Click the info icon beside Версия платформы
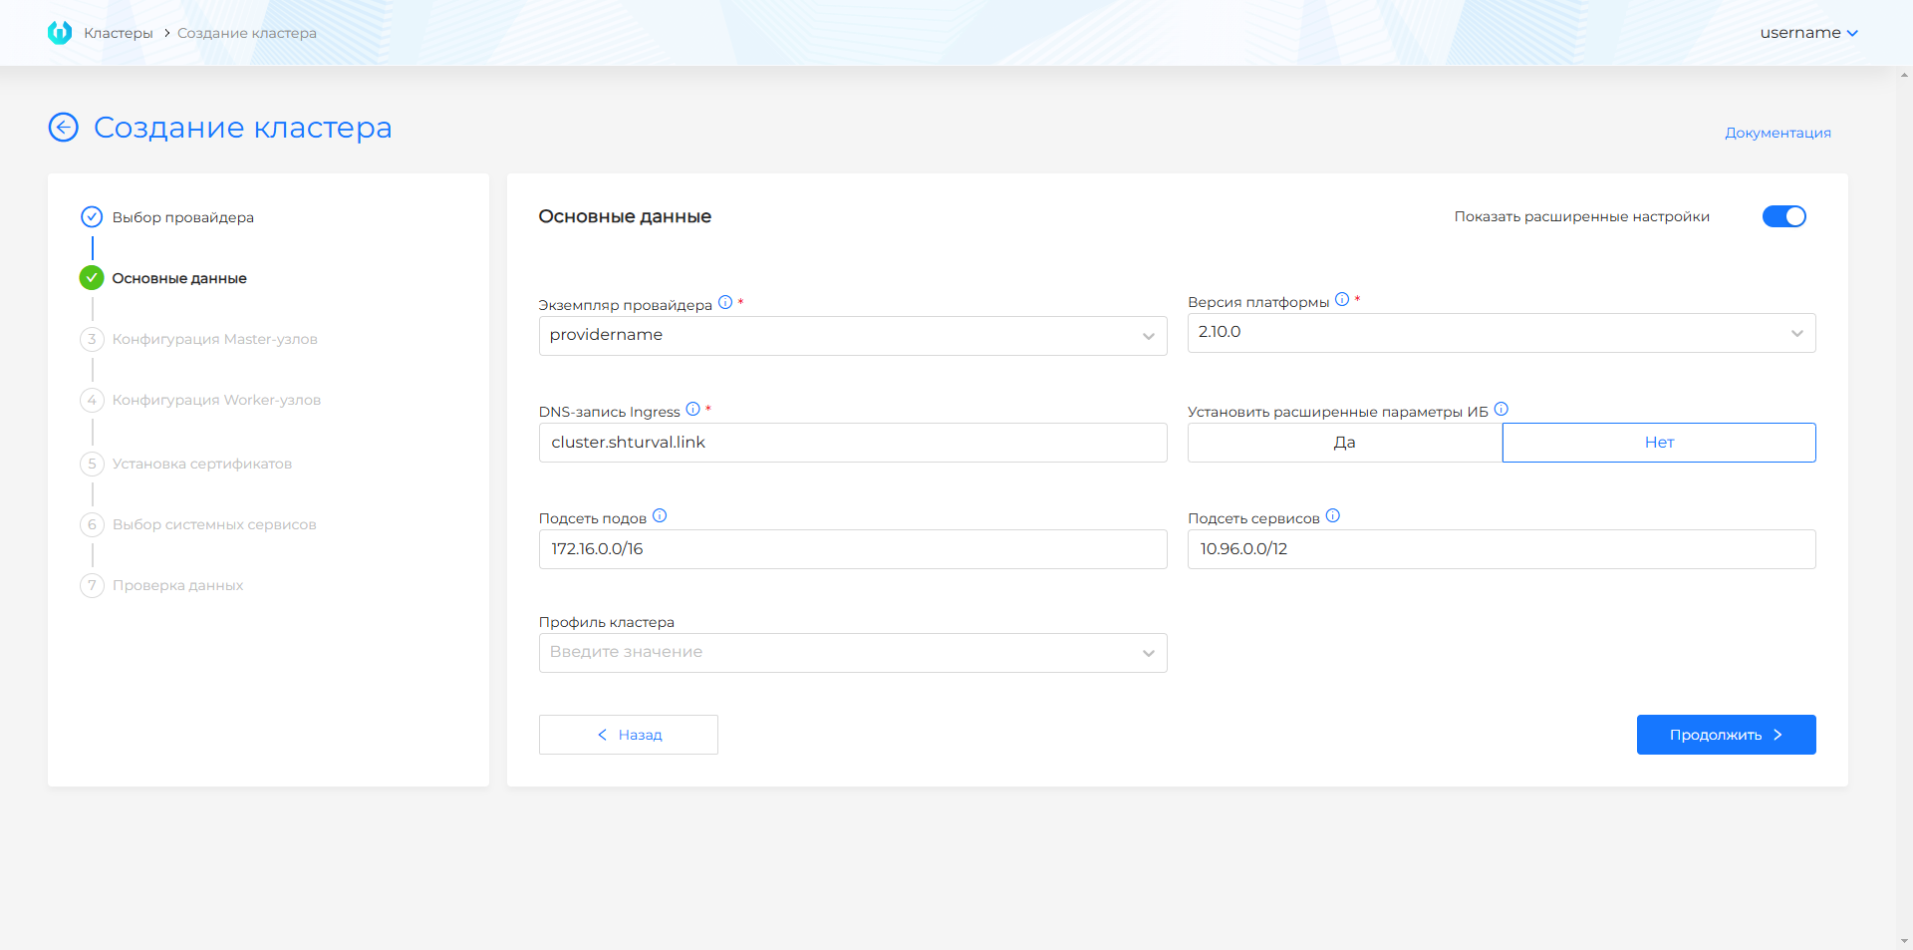The width and height of the screenshot is (1913, 950). coord(1343,298)
